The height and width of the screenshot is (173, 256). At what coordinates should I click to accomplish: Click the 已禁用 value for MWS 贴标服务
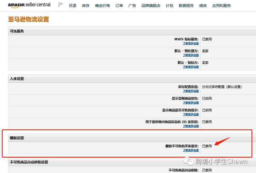pos(207,39)
